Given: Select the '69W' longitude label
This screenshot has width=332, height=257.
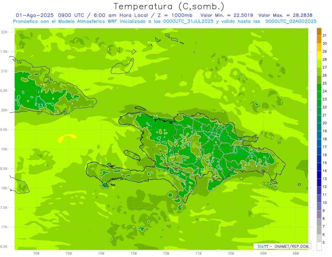Looking at the screenshot, I should click(x=263, y=253).
